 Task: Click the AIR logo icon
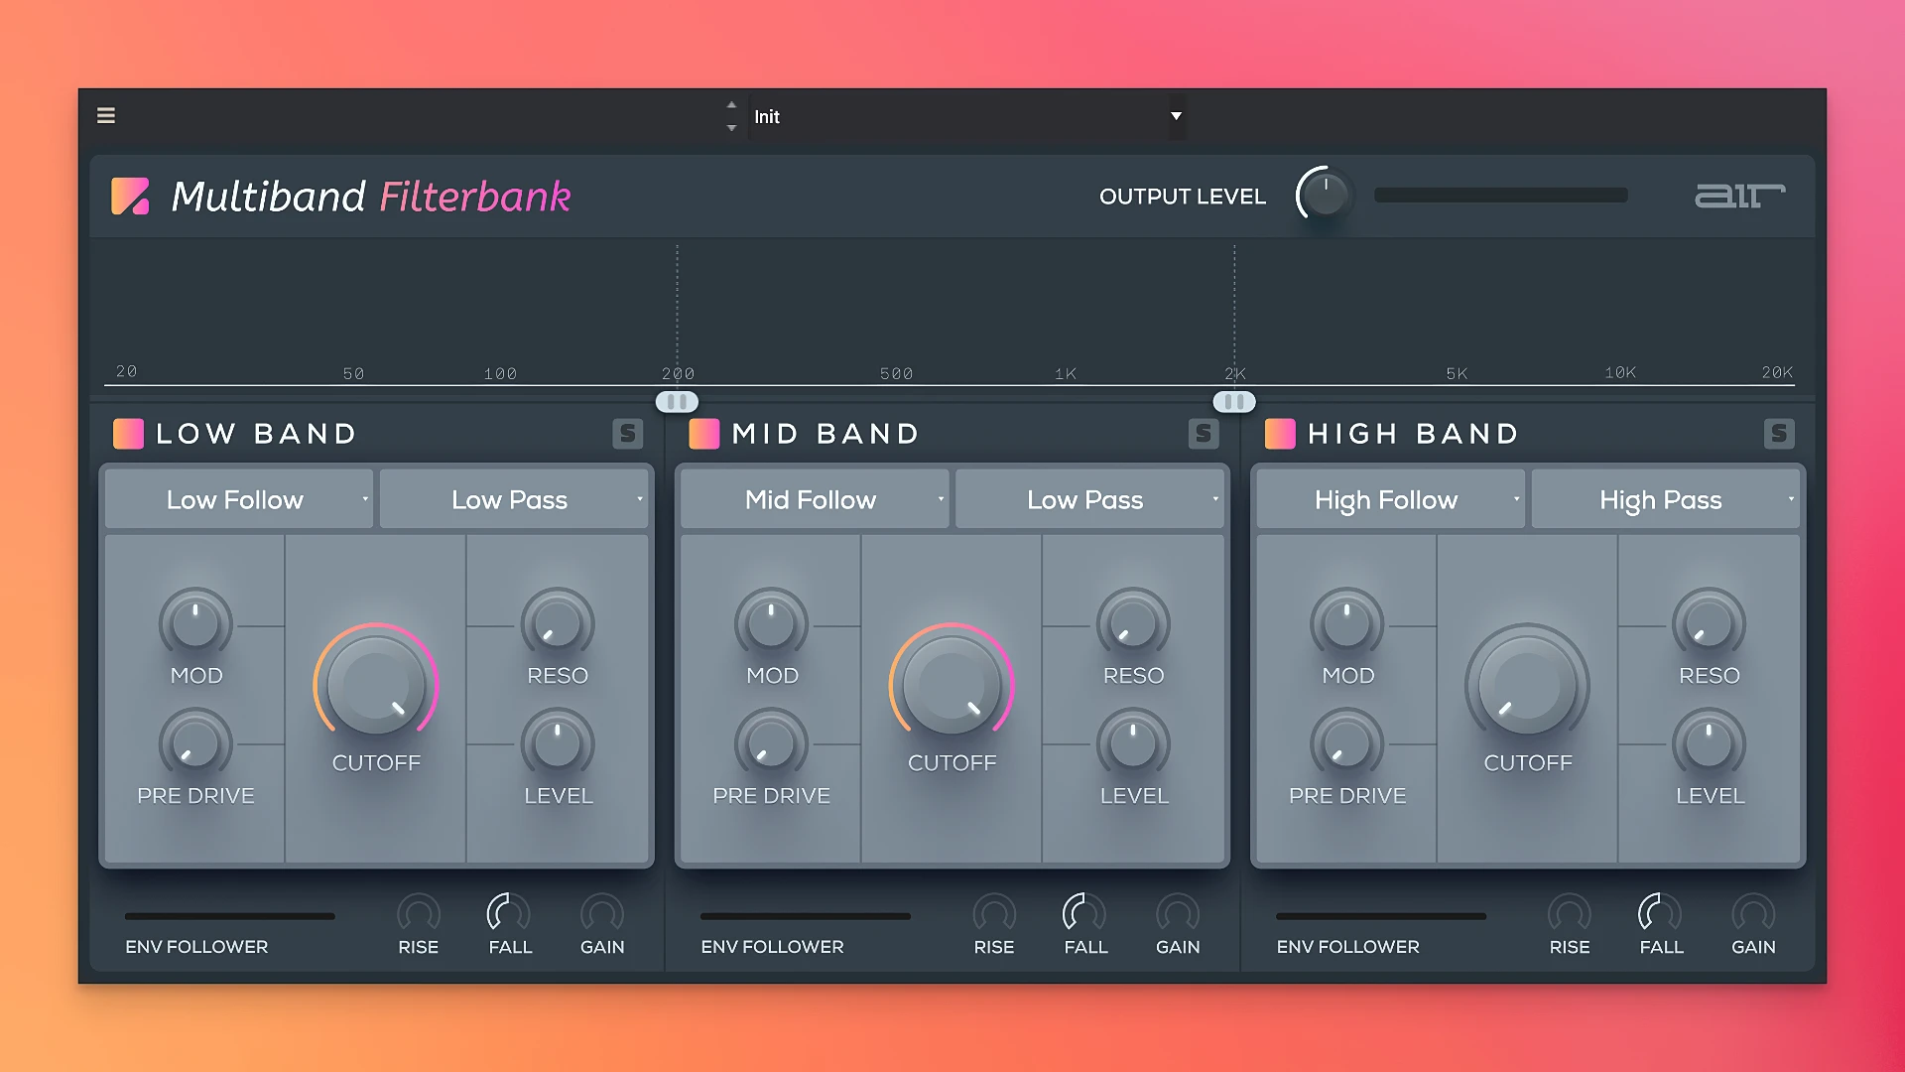1739,196
